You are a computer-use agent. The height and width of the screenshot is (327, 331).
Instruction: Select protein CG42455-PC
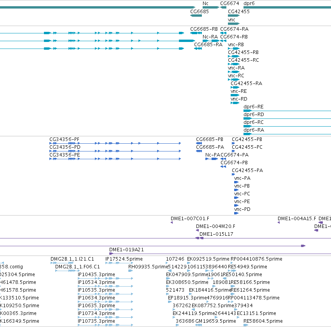click(x=247, y=147)
